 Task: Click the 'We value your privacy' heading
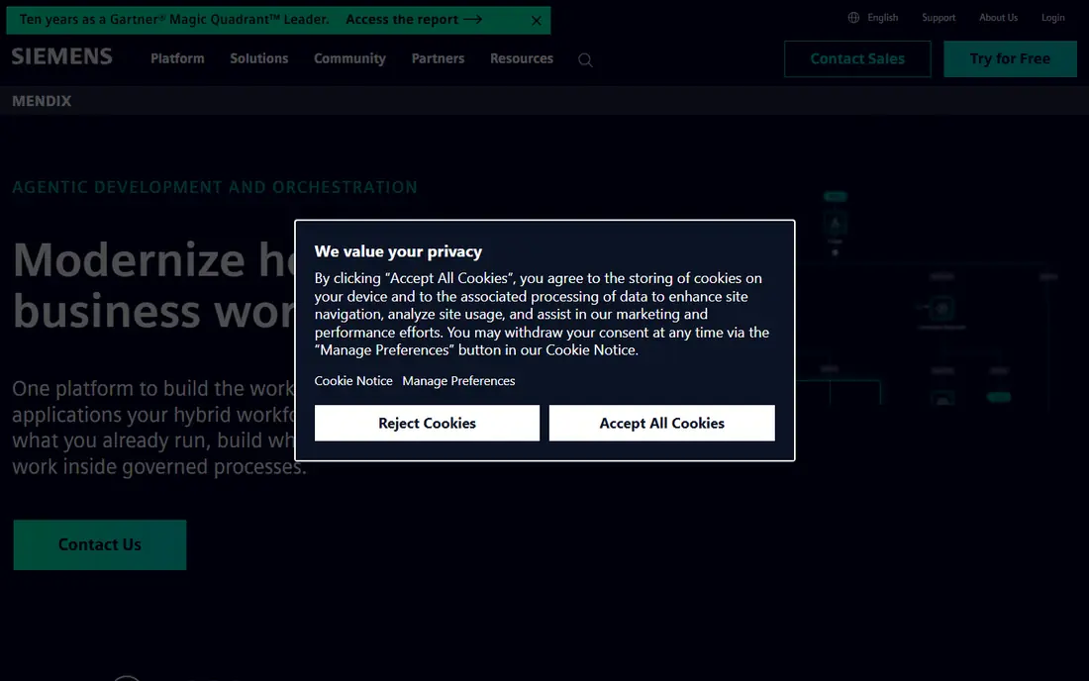point(398,251)
